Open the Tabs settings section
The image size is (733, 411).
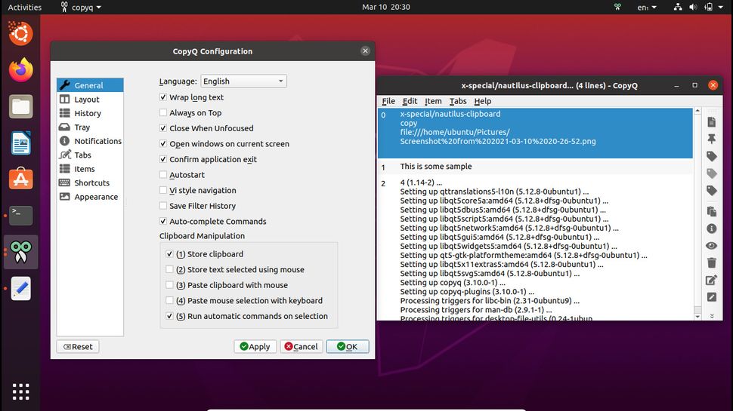click(90, 155)
